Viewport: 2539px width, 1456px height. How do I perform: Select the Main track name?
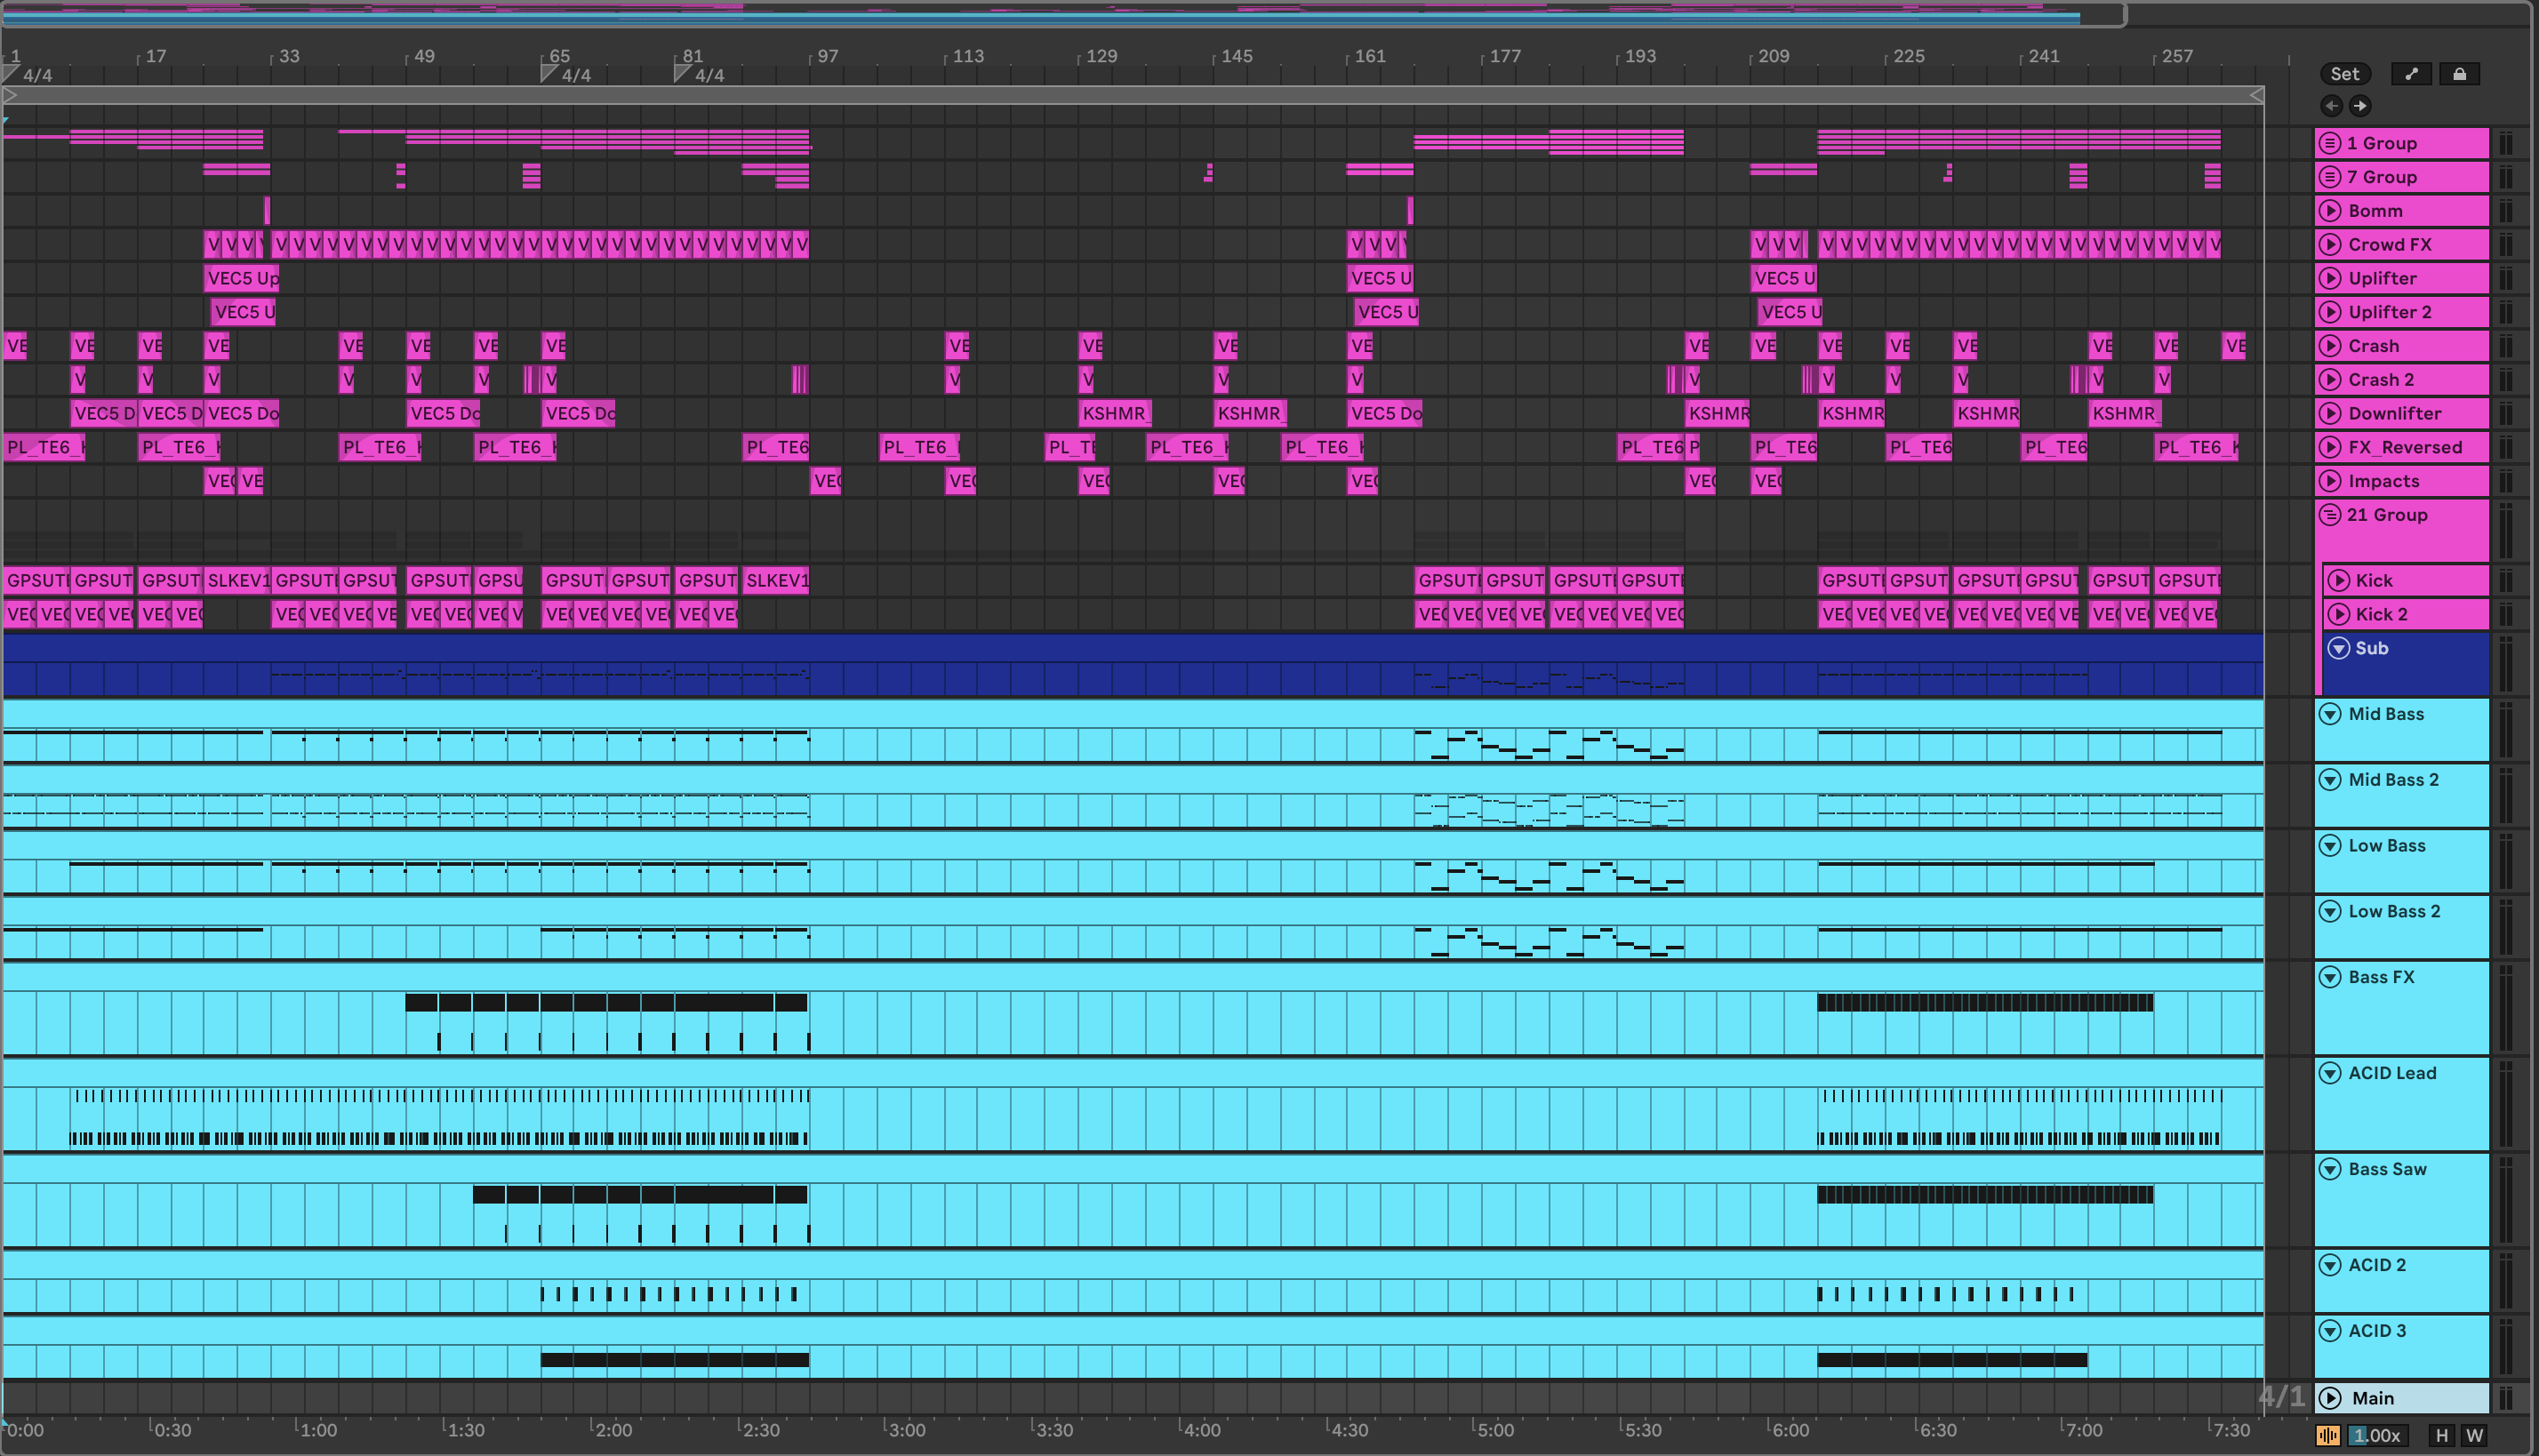[2372, 1398]
